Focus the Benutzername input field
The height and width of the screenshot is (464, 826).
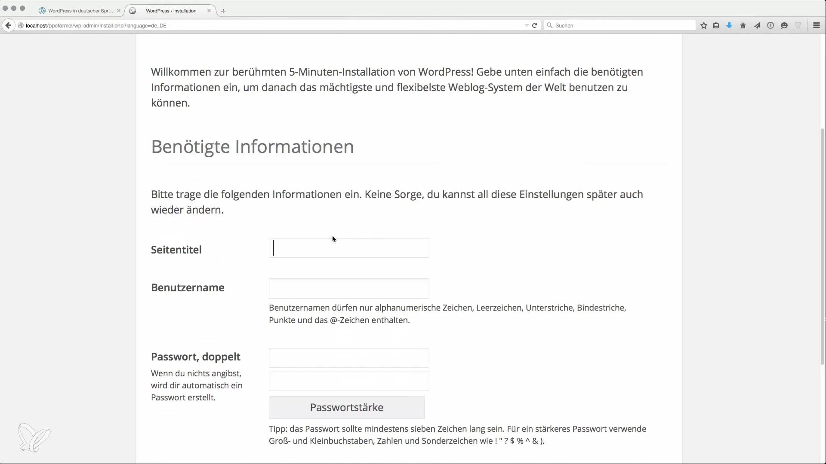coord(349,288)
